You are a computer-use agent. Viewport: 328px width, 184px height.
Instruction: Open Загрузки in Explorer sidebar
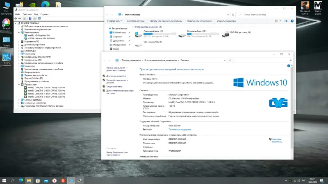point(117,37)
